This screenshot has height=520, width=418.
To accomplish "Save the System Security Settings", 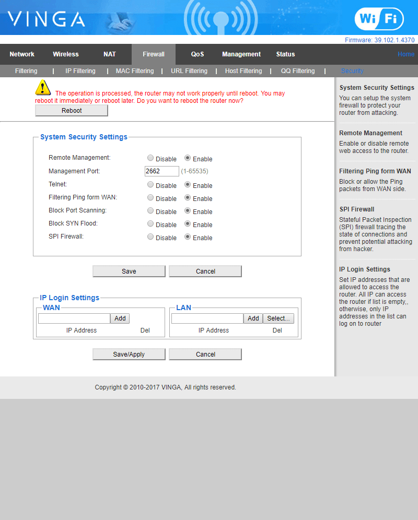I will (x=129, y=271).
